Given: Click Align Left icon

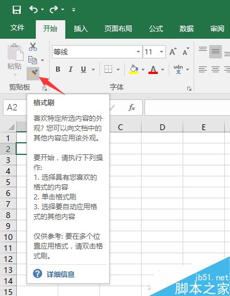Looking at the screenshot, I should click(x=203, y=69).
